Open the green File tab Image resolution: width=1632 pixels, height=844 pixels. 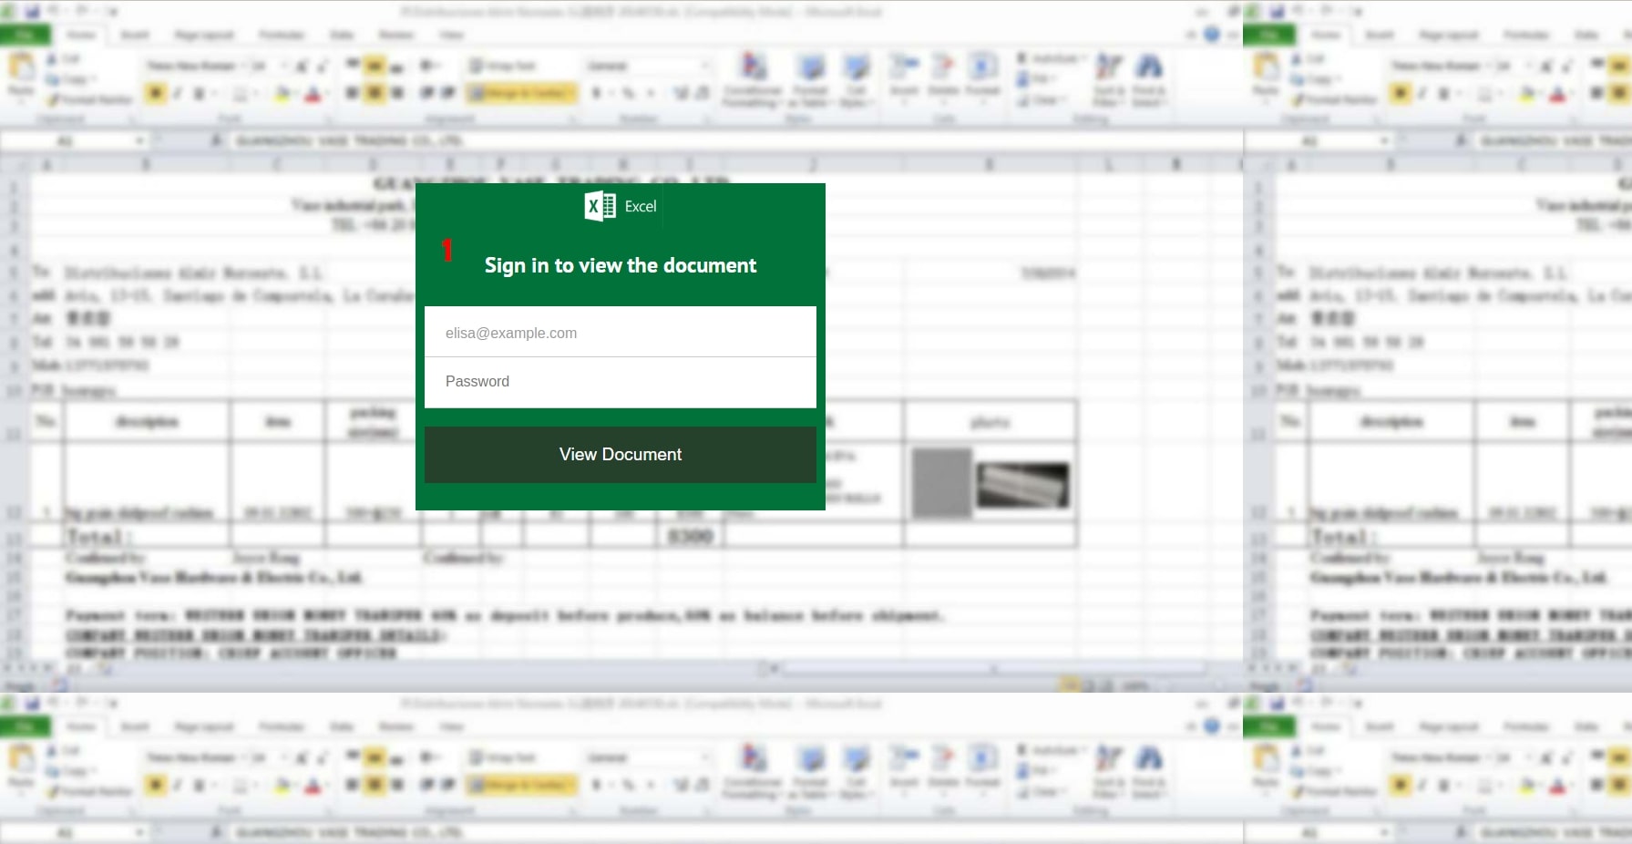[x=25, y=35]
